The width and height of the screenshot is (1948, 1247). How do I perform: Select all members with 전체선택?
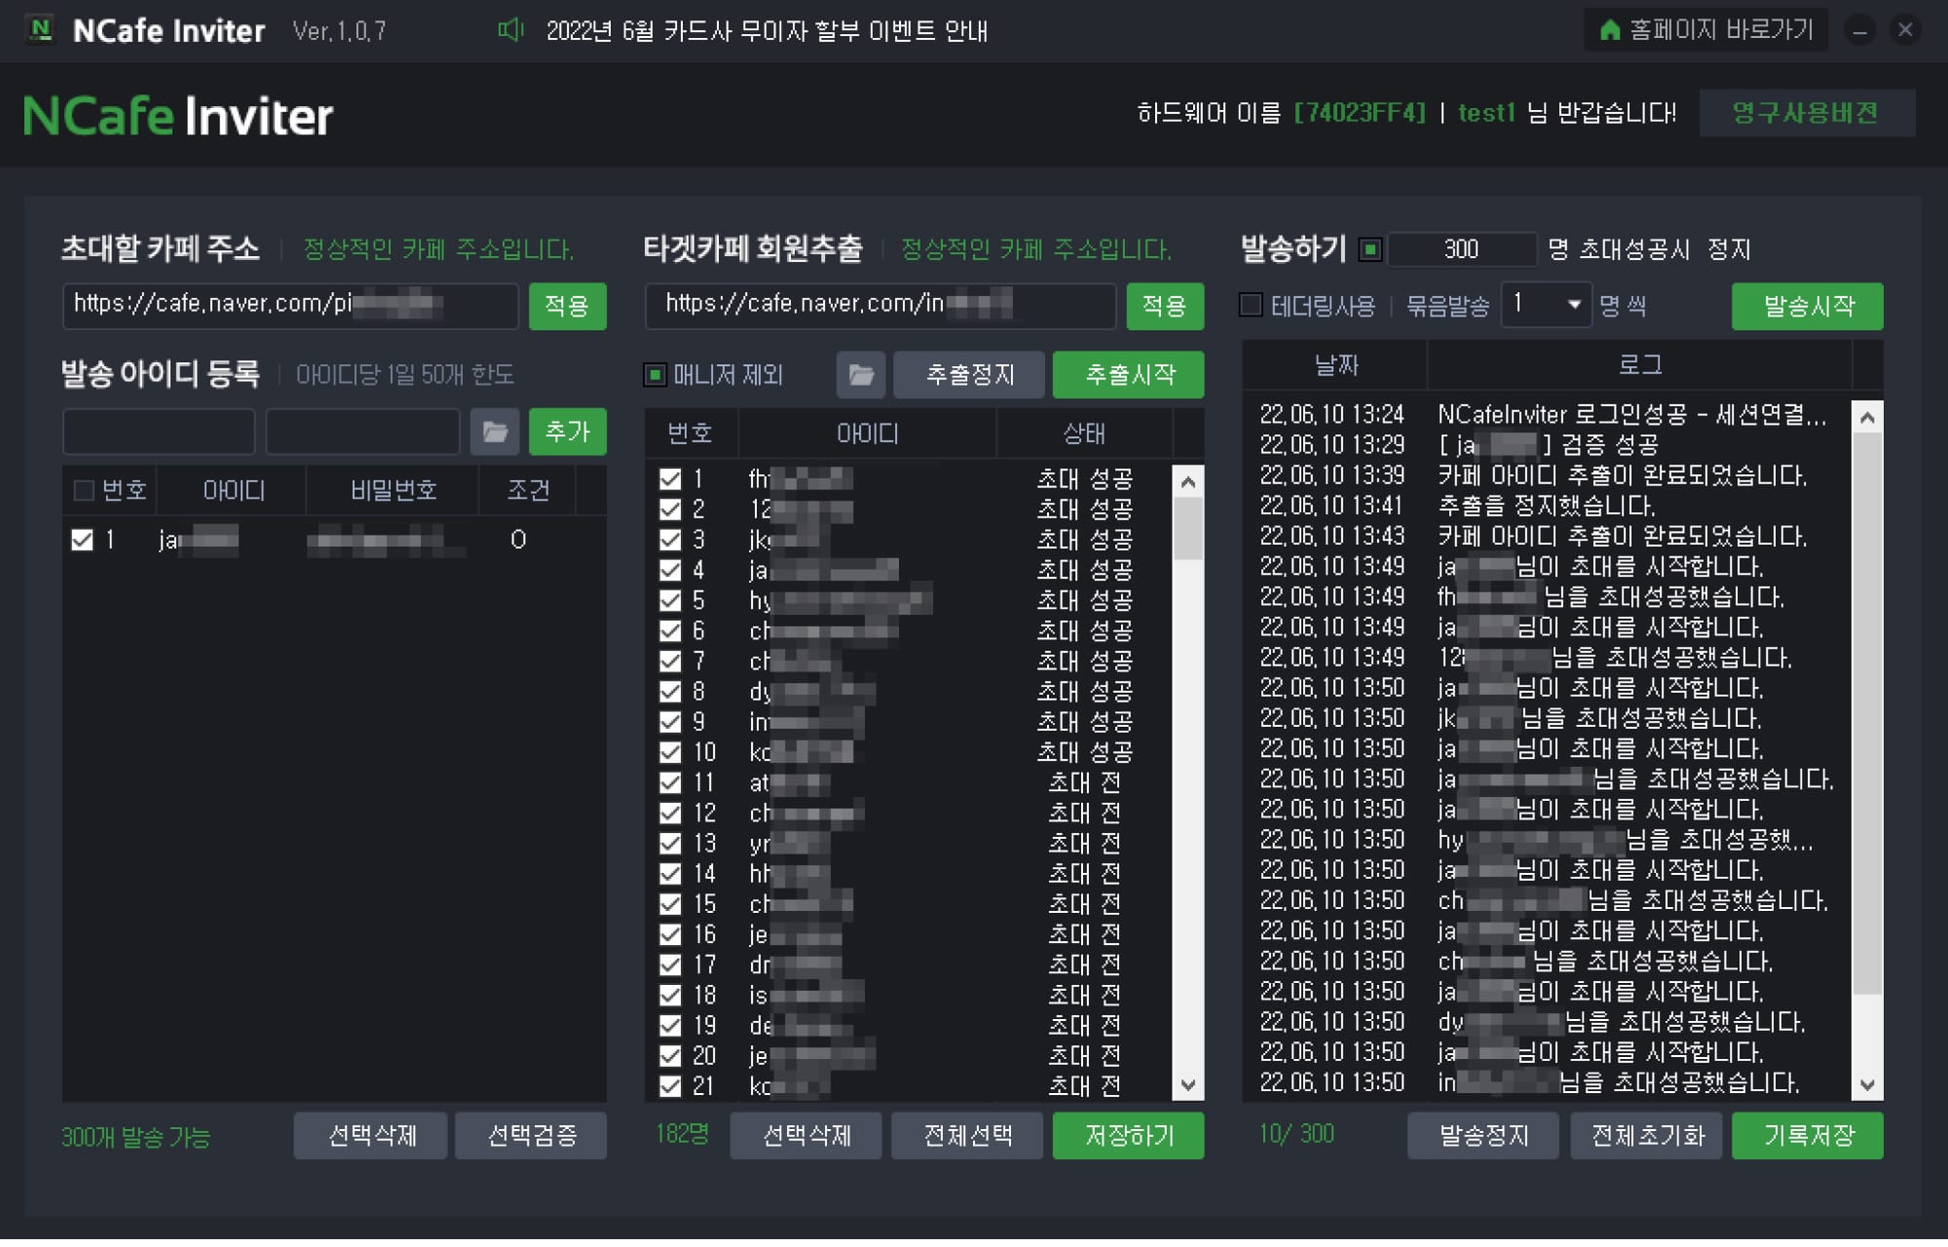(x=967, y=1136)
